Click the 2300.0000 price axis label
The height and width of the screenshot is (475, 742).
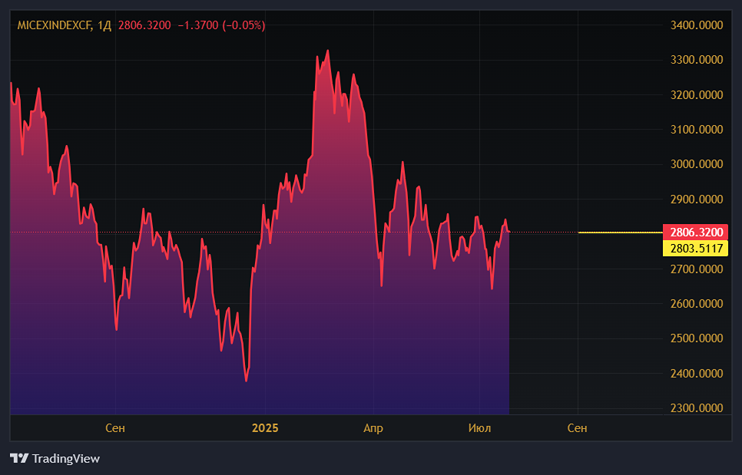(x=697, y=408)
